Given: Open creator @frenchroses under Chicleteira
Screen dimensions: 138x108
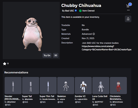Looking at the screenshot, I should pos(118,102).
